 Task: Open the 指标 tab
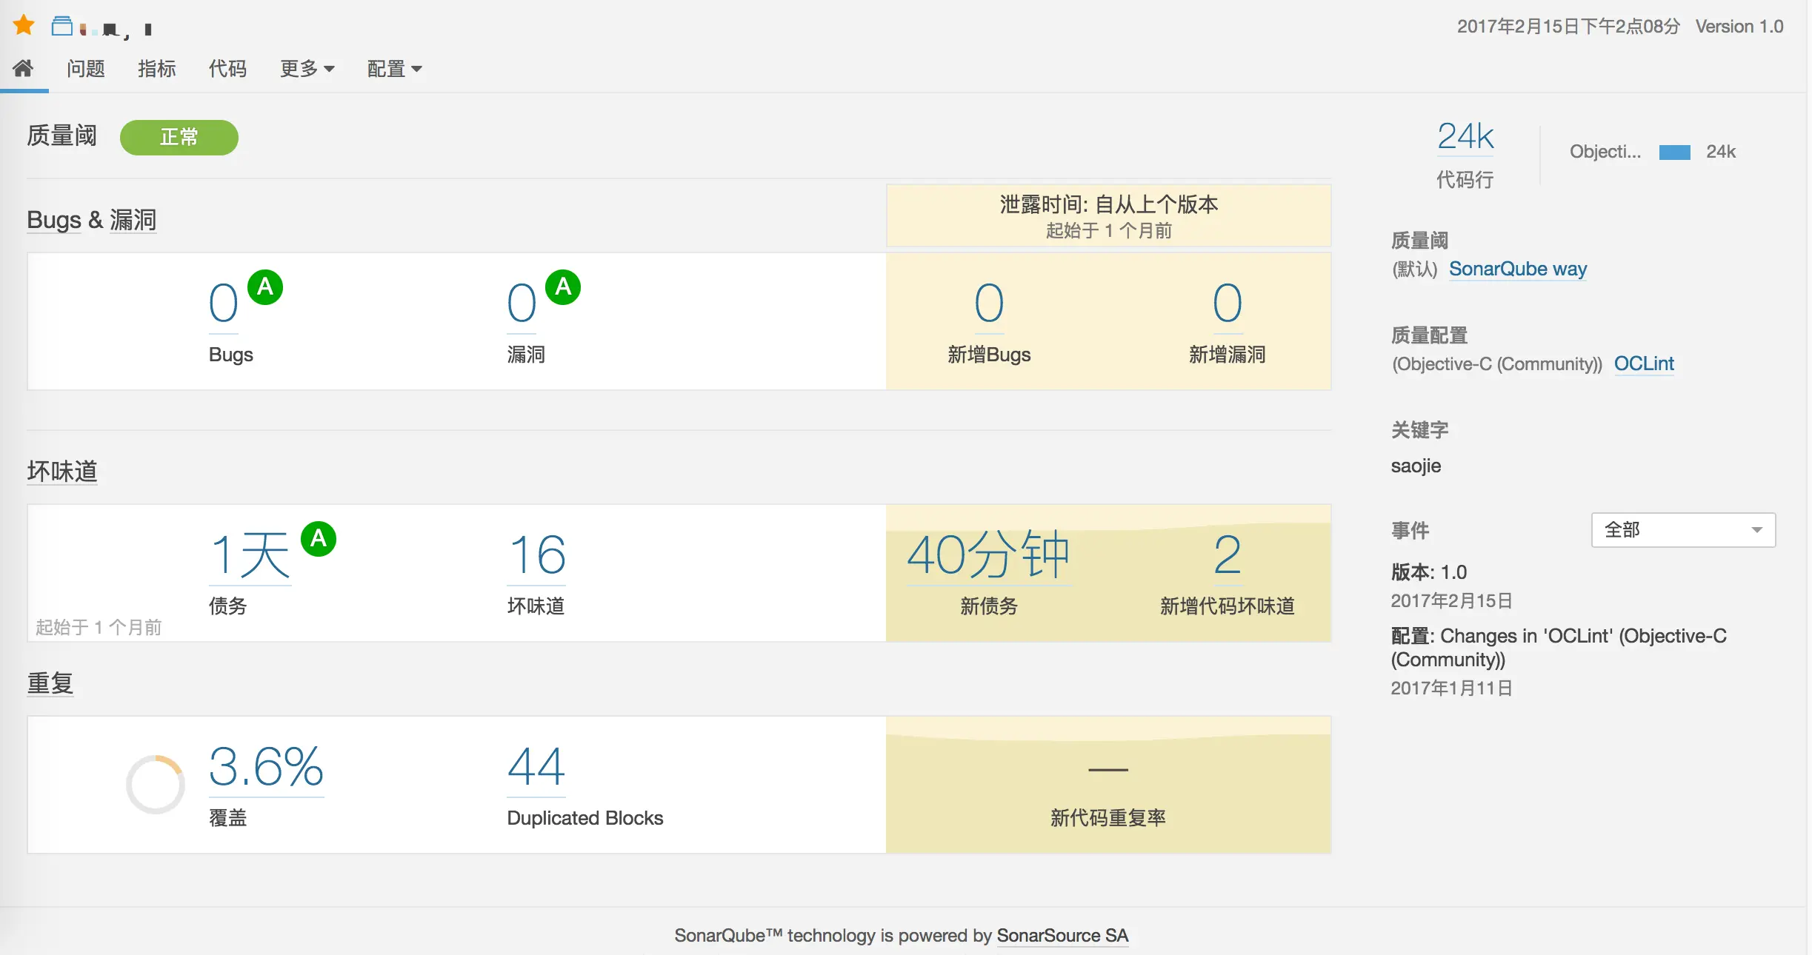pos(157,69)
